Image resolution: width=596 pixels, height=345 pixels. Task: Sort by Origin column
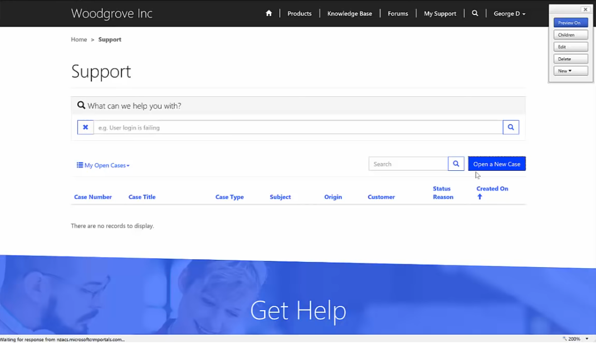333,196
